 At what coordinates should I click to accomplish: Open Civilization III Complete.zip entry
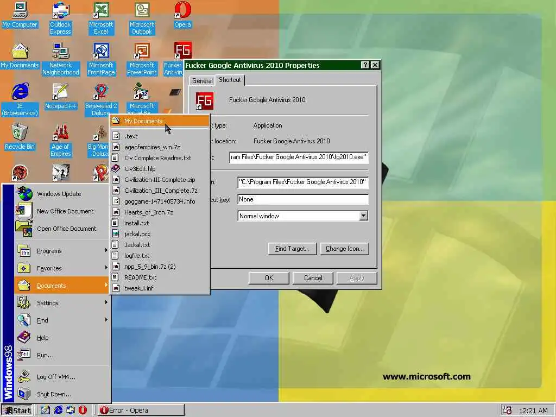(160, 180)
